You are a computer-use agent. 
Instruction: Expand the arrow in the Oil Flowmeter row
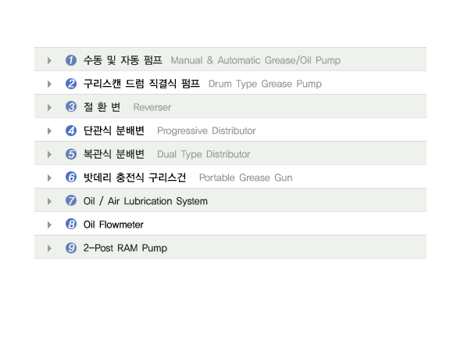49,224
